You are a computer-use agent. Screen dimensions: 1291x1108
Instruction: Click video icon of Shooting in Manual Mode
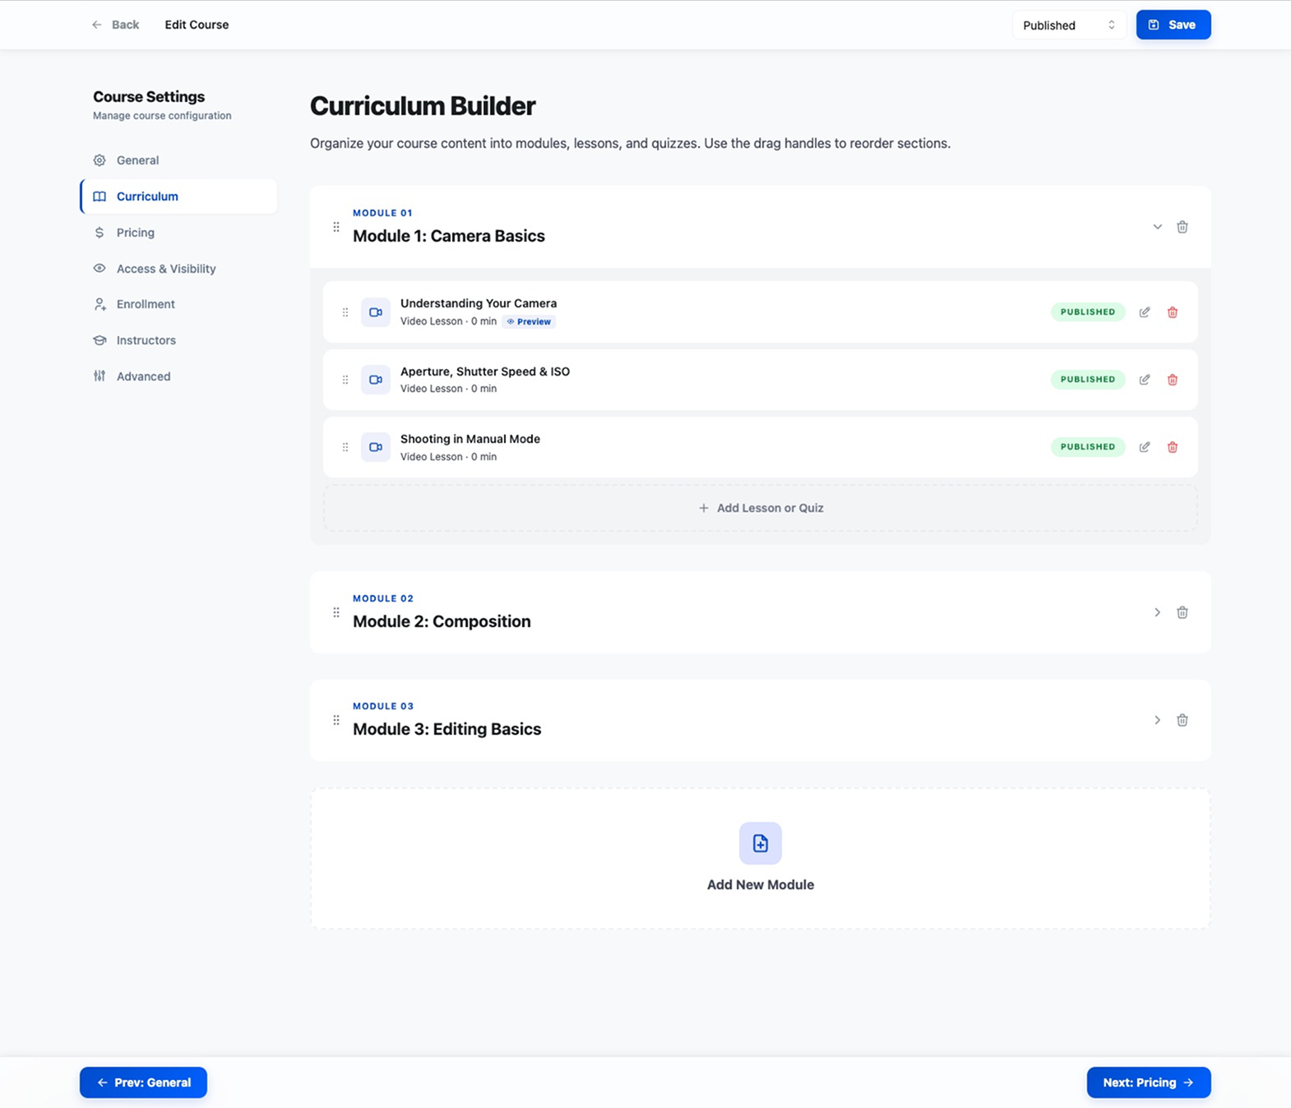(x=376, y=447)
